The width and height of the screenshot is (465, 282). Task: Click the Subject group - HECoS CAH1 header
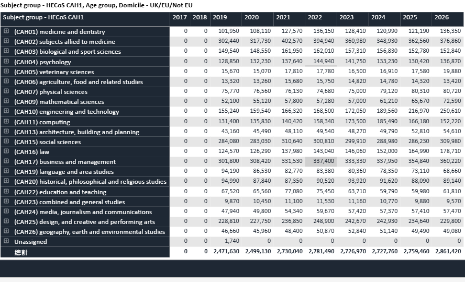coord(43,17)
